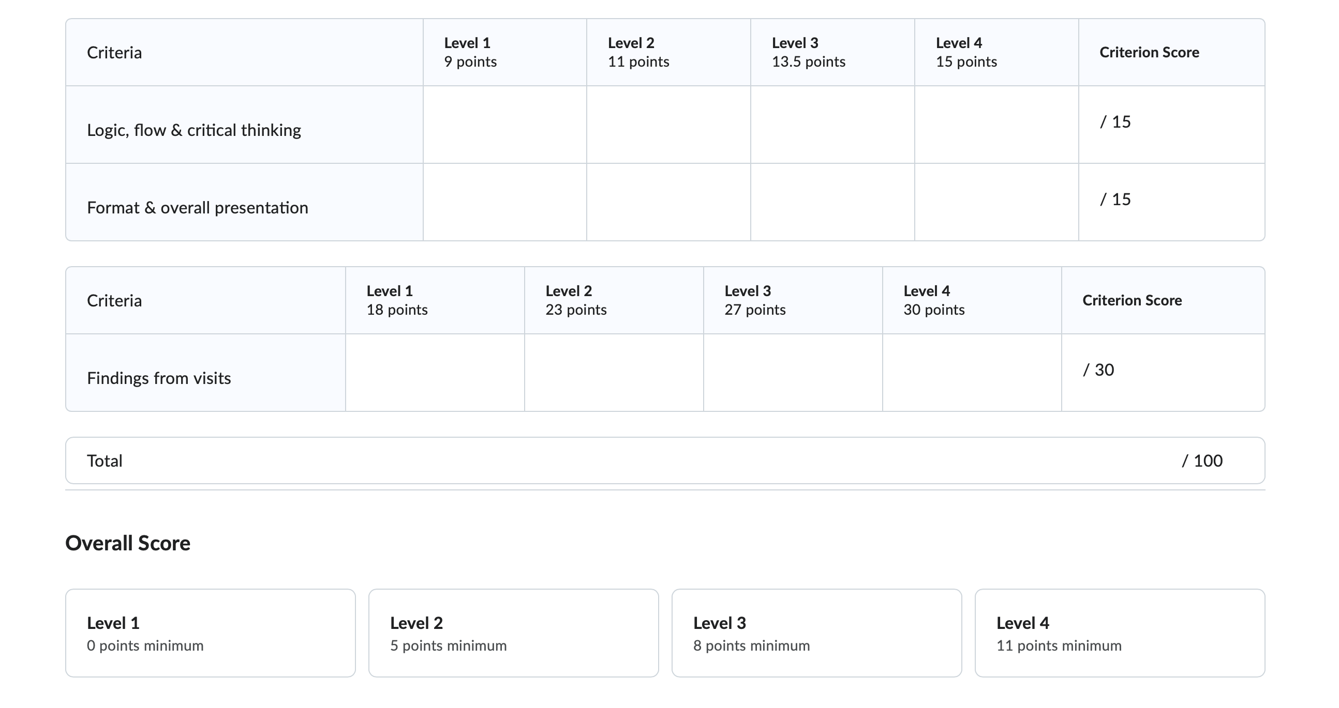Select Level 2 for Findings from visits
This screenshot has width=1339, height=708.
point(614,373)
